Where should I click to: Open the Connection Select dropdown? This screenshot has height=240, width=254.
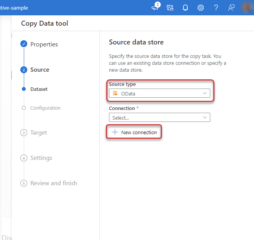(159, 117)
